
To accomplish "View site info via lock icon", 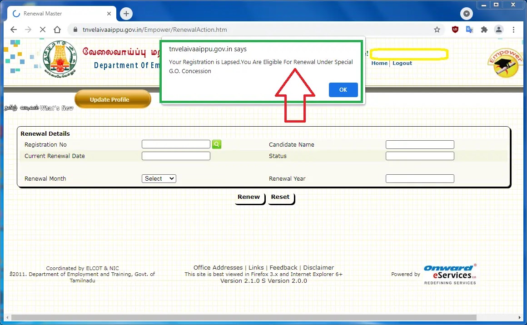I will (75, 30).
